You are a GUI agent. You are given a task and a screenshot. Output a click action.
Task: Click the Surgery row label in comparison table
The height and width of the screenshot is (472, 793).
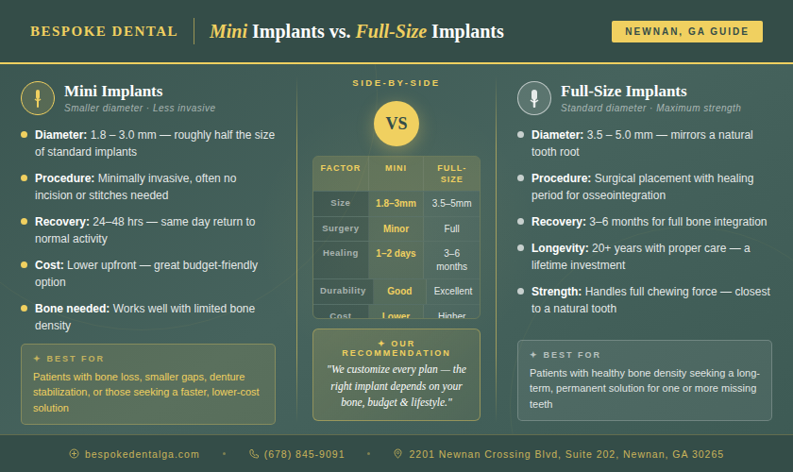click(341, 228)
